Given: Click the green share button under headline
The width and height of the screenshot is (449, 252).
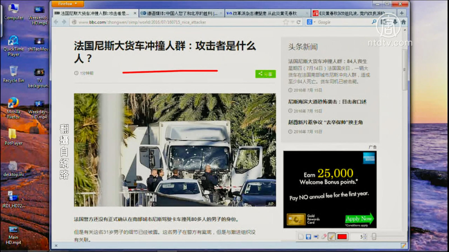Looking at the screenshot, I should (265, 74).
